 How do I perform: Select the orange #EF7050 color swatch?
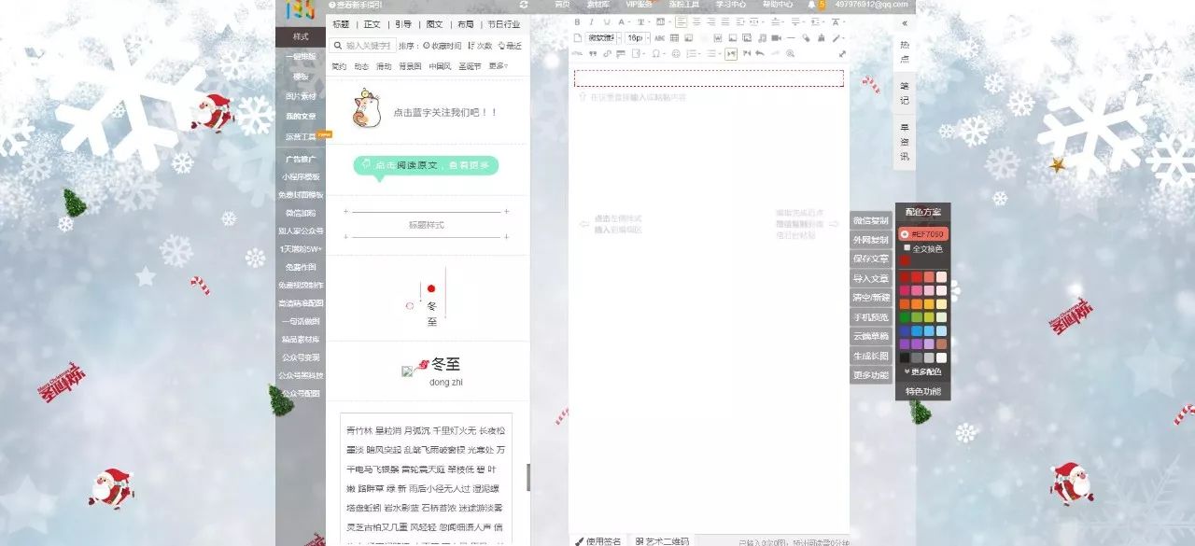point(922,234)
